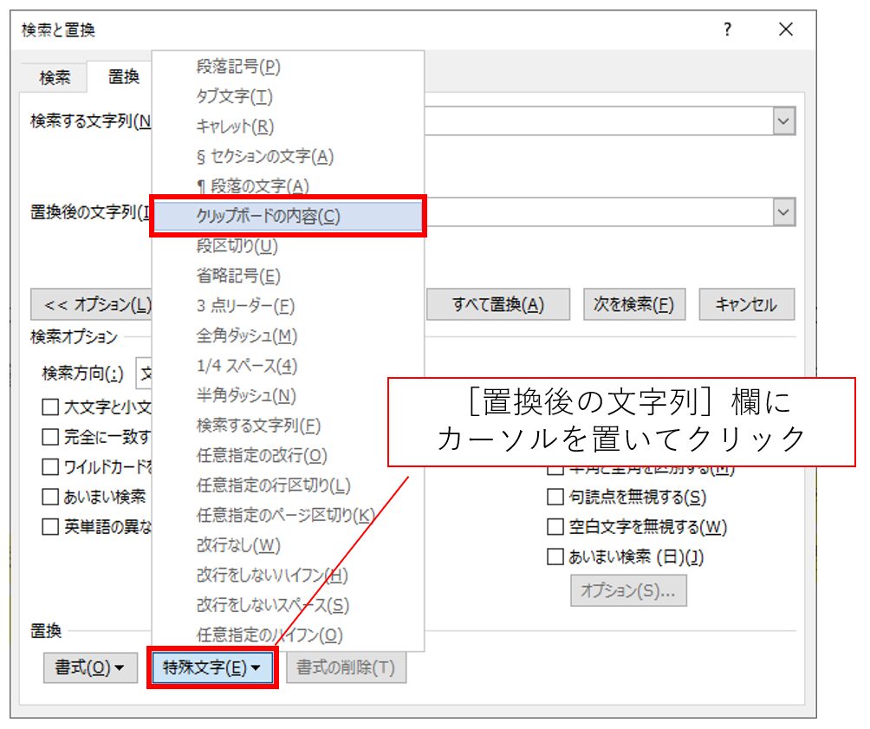
Task: Choose クリップボードの内容 from the menu
Action: click(269, 217)
